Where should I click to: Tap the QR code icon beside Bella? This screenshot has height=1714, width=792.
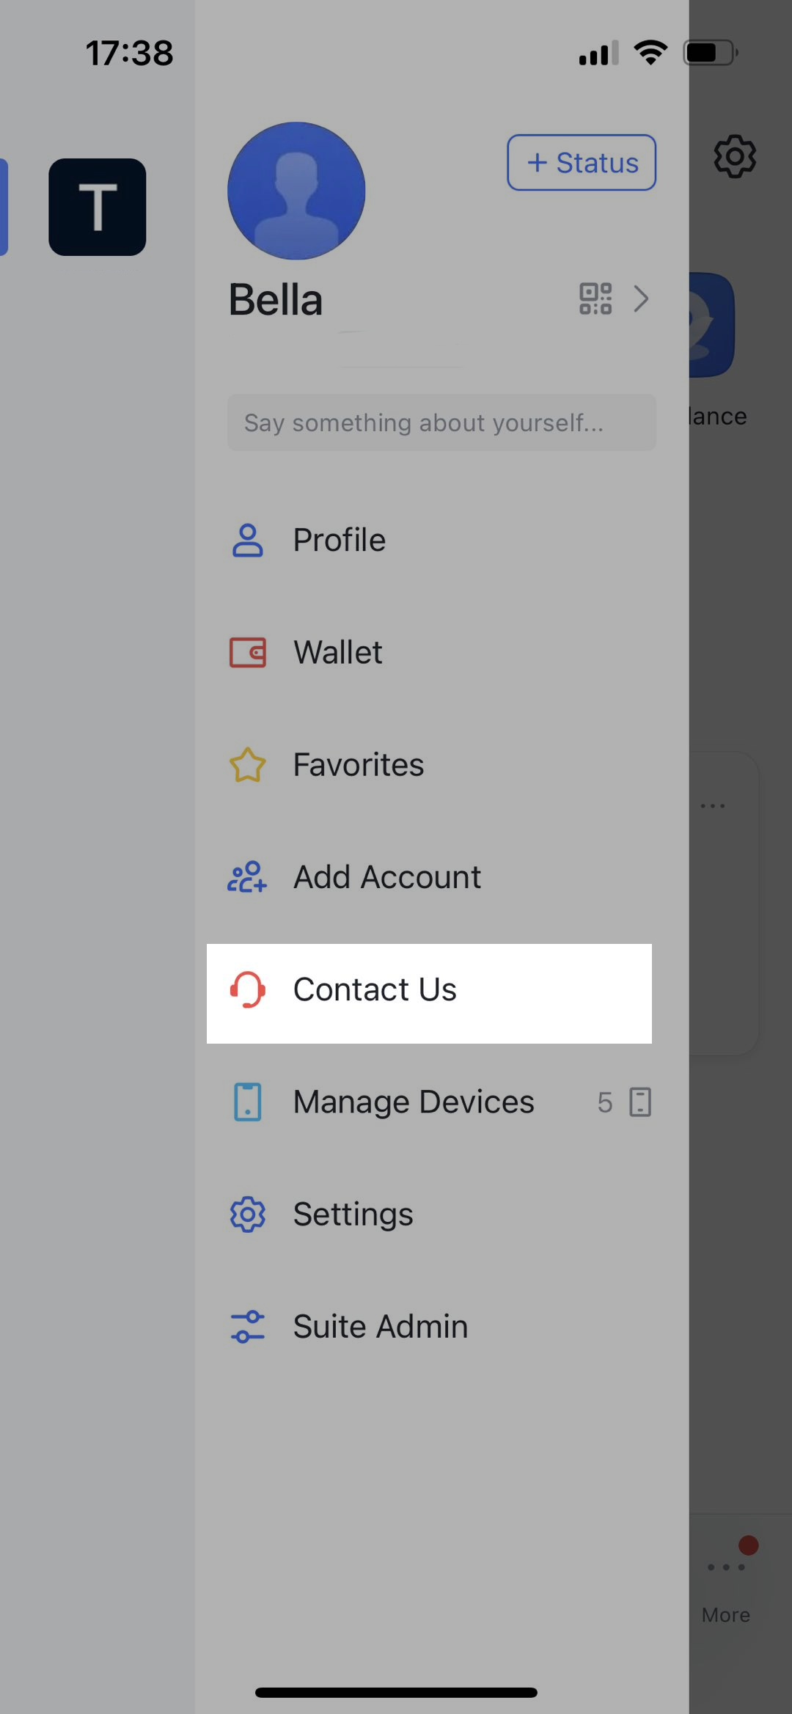(x=595, y=299)
